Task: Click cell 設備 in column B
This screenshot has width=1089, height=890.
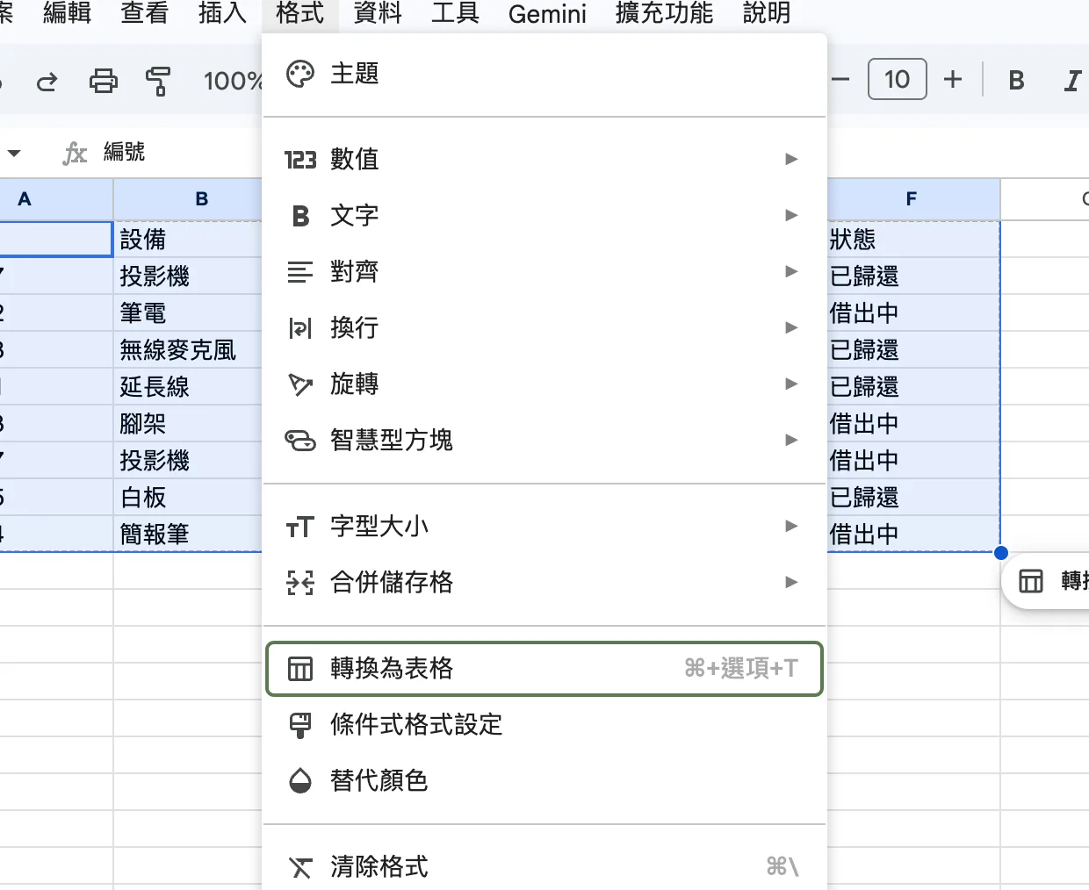Action: (x=188, y=239)
